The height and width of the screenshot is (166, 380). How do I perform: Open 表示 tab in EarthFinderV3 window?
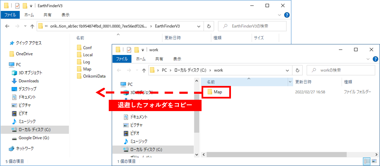click(x=66, y=15)
